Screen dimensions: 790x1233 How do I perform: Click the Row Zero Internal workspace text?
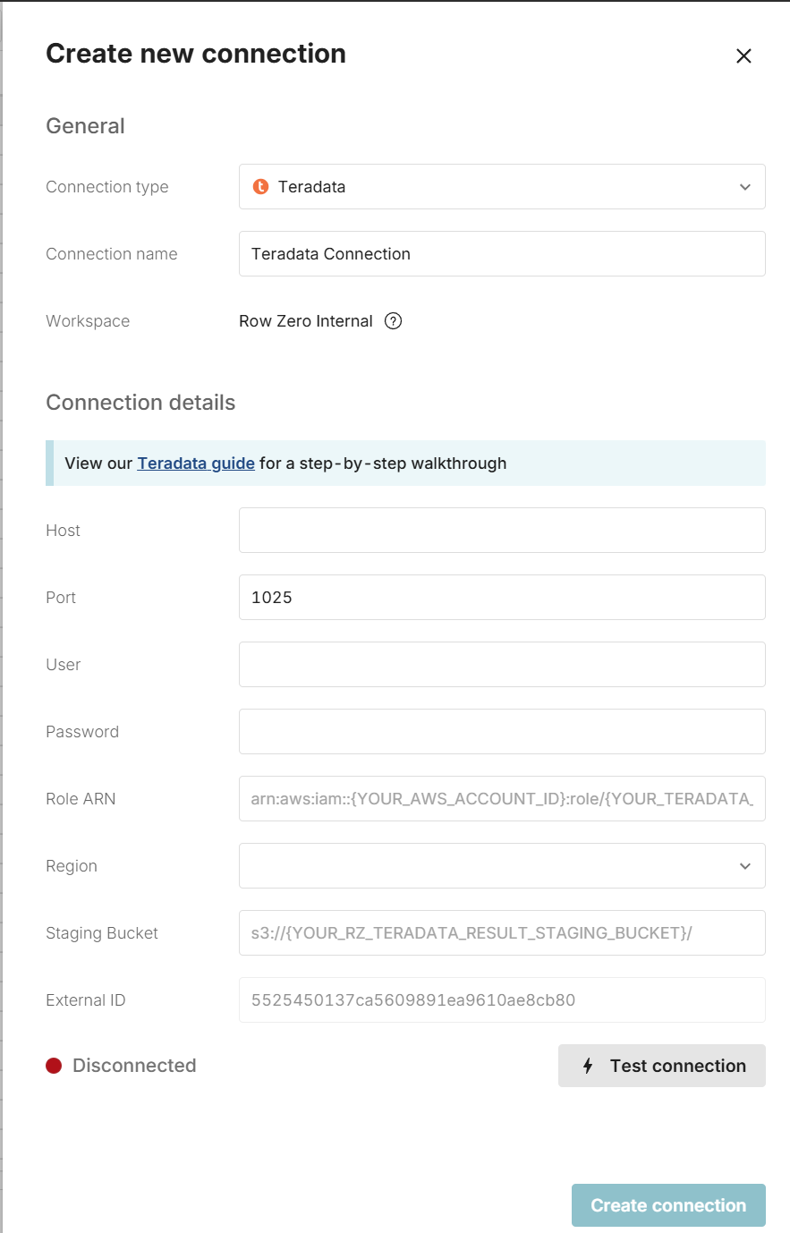(305, 321)
